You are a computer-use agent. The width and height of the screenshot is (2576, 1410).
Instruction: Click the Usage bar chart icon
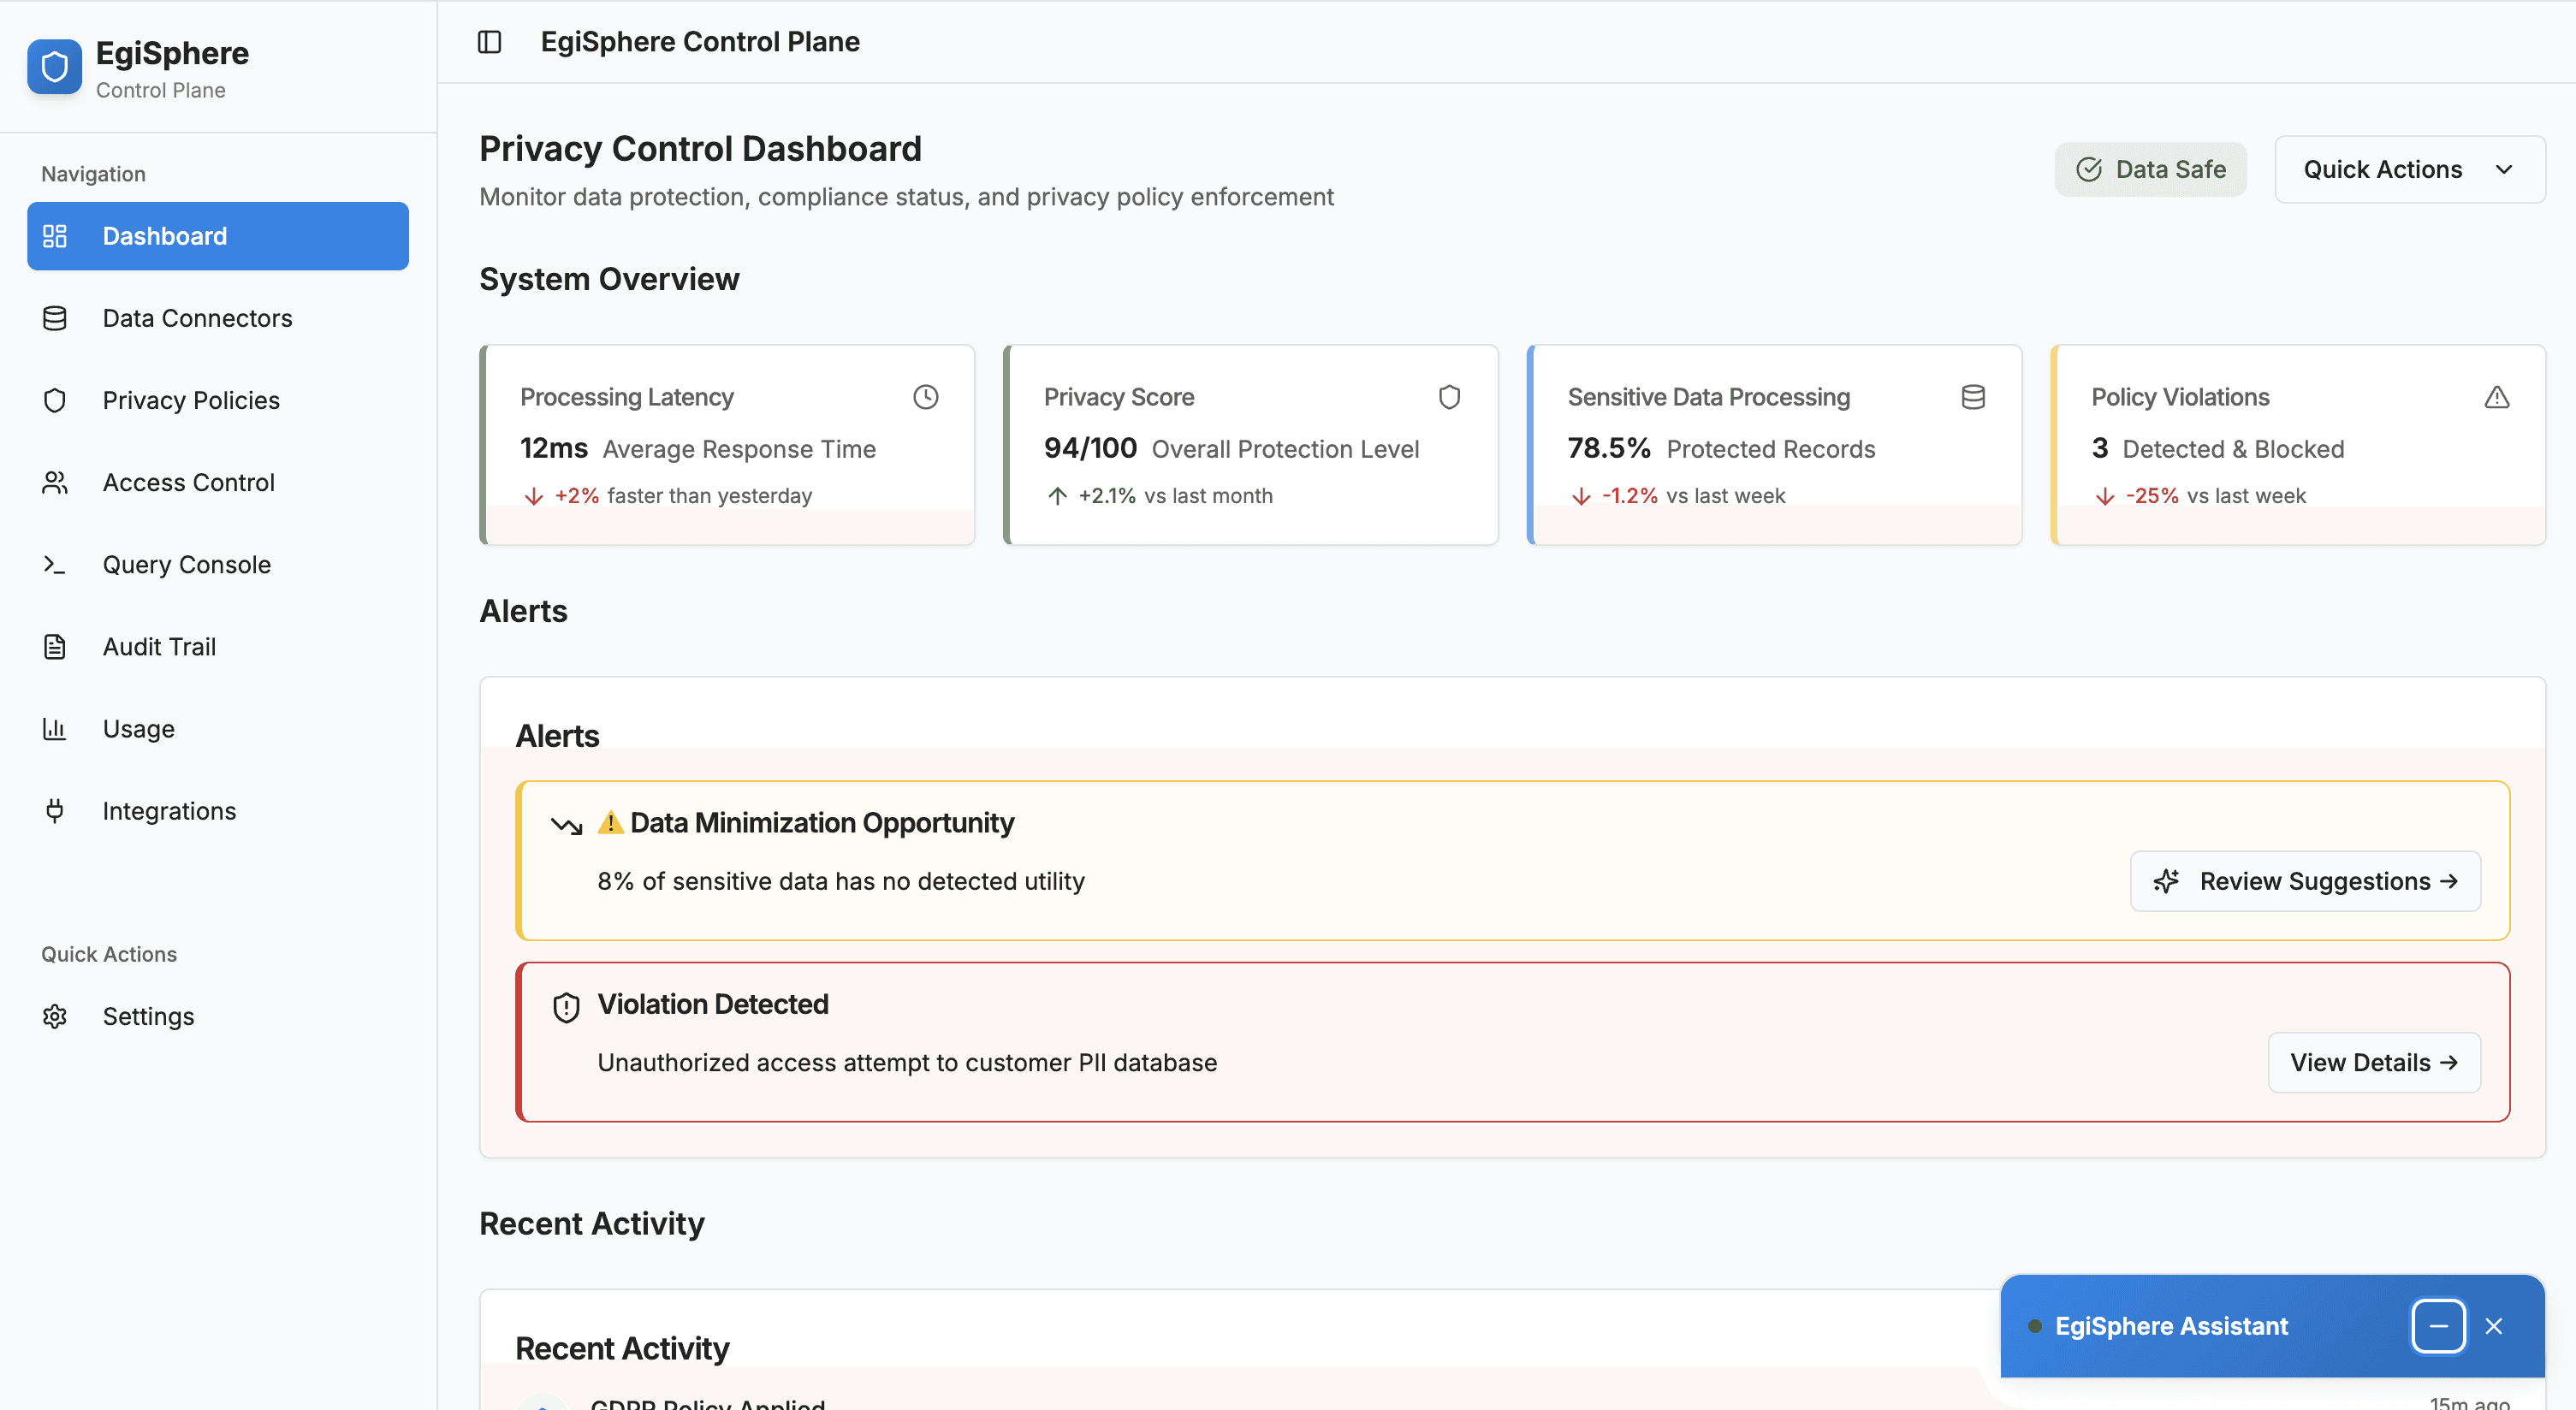55,729
